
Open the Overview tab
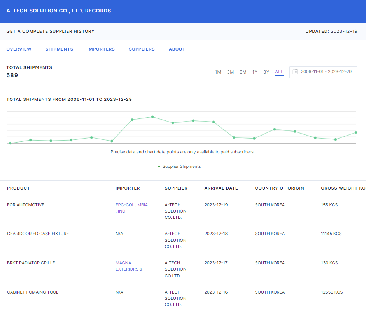[19, 49]
